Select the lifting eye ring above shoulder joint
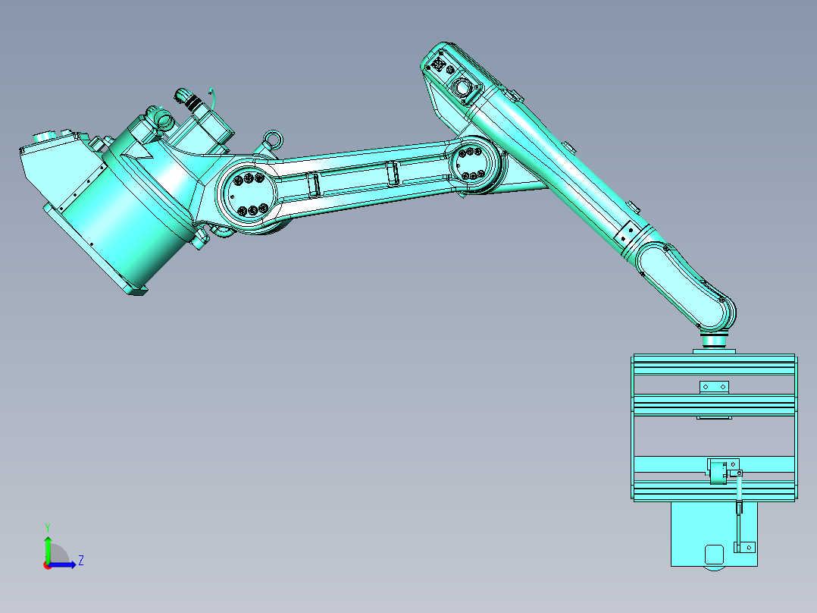Screen dimensions: 817x613 point(272,140)
